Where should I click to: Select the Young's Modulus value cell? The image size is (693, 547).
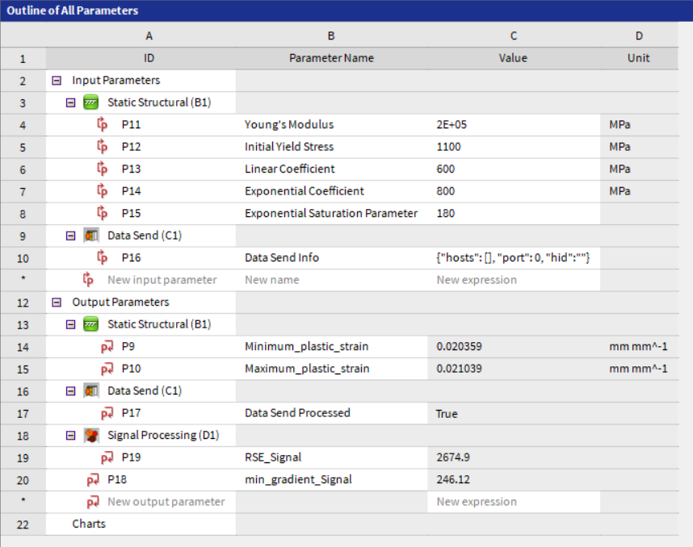coord(513,125)
